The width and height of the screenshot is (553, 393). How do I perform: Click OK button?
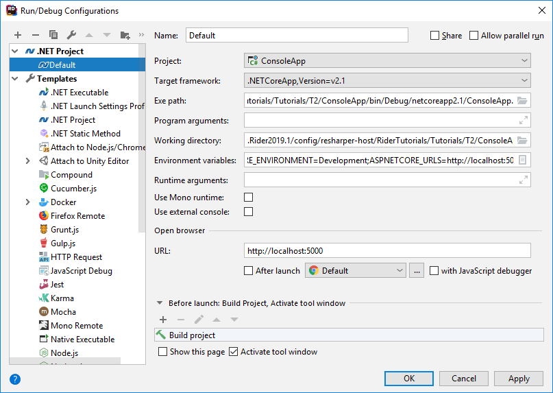[x=409, y=379]
